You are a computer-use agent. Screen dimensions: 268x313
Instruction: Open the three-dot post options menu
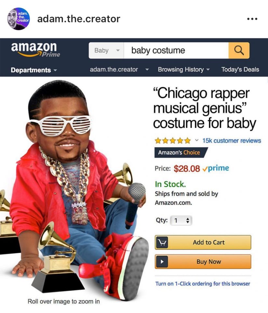[x=252, y=19]
